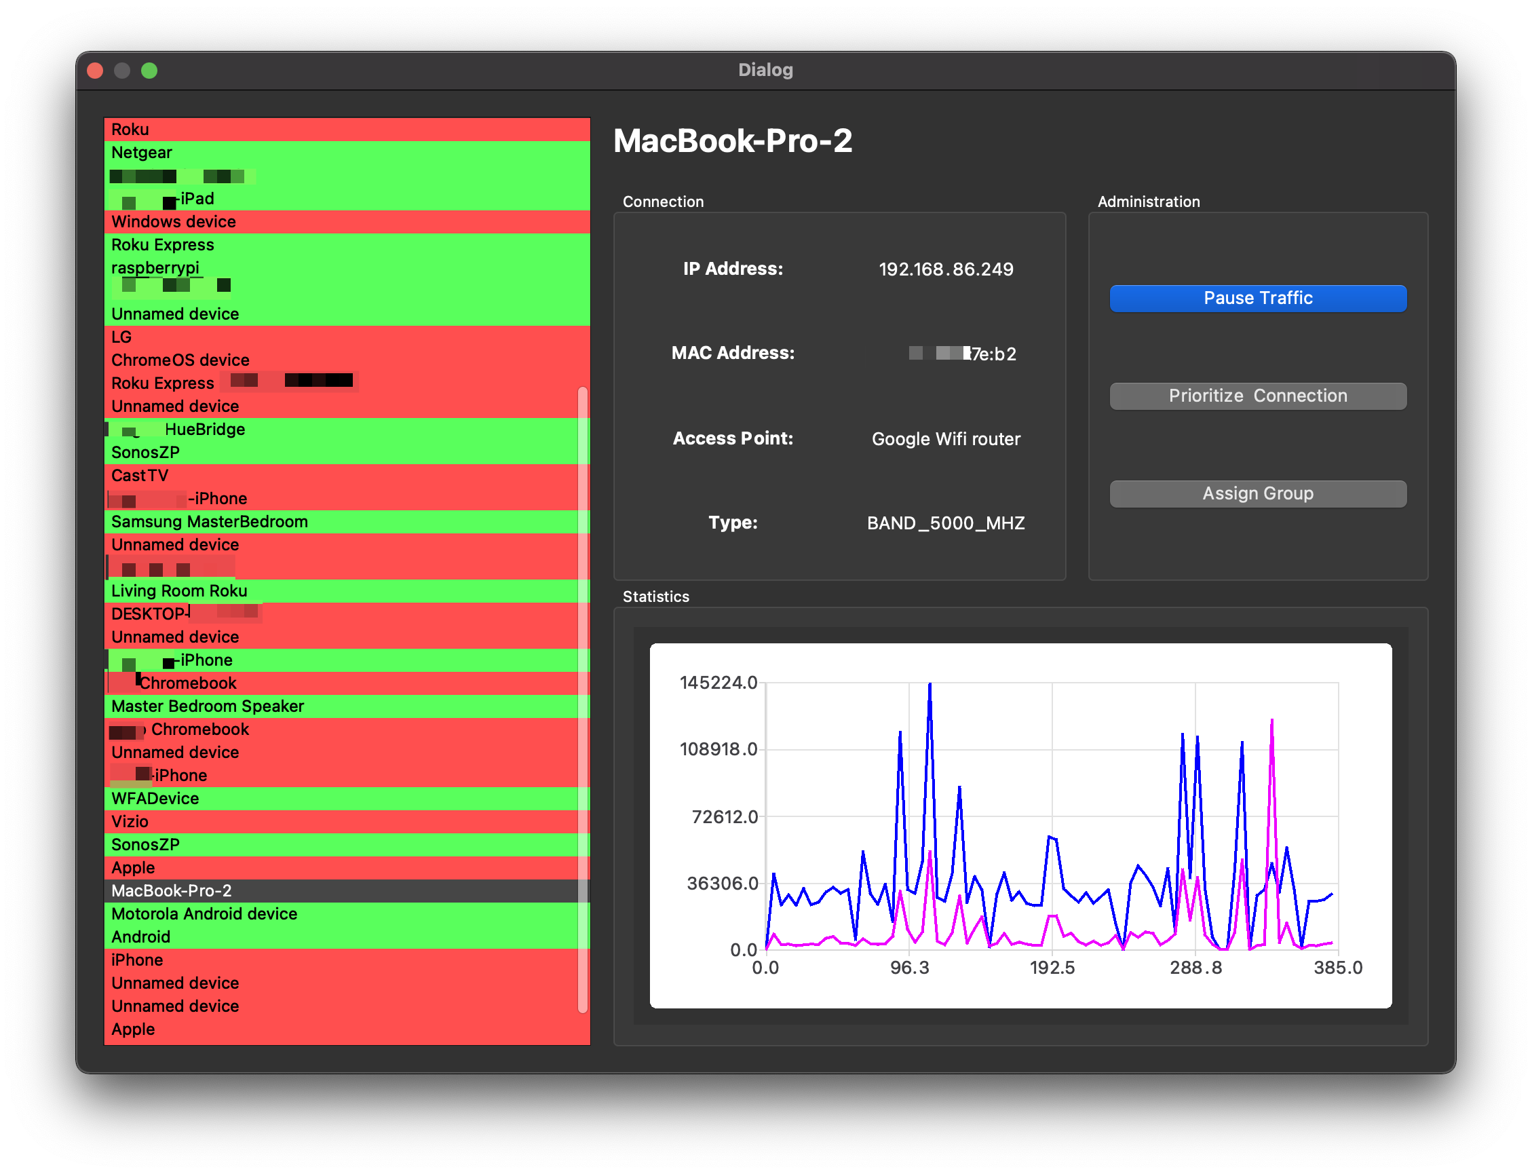Select Living Room Roku entry
The width and height of the screenshot is (1532, 1174).
click(179, 590)
